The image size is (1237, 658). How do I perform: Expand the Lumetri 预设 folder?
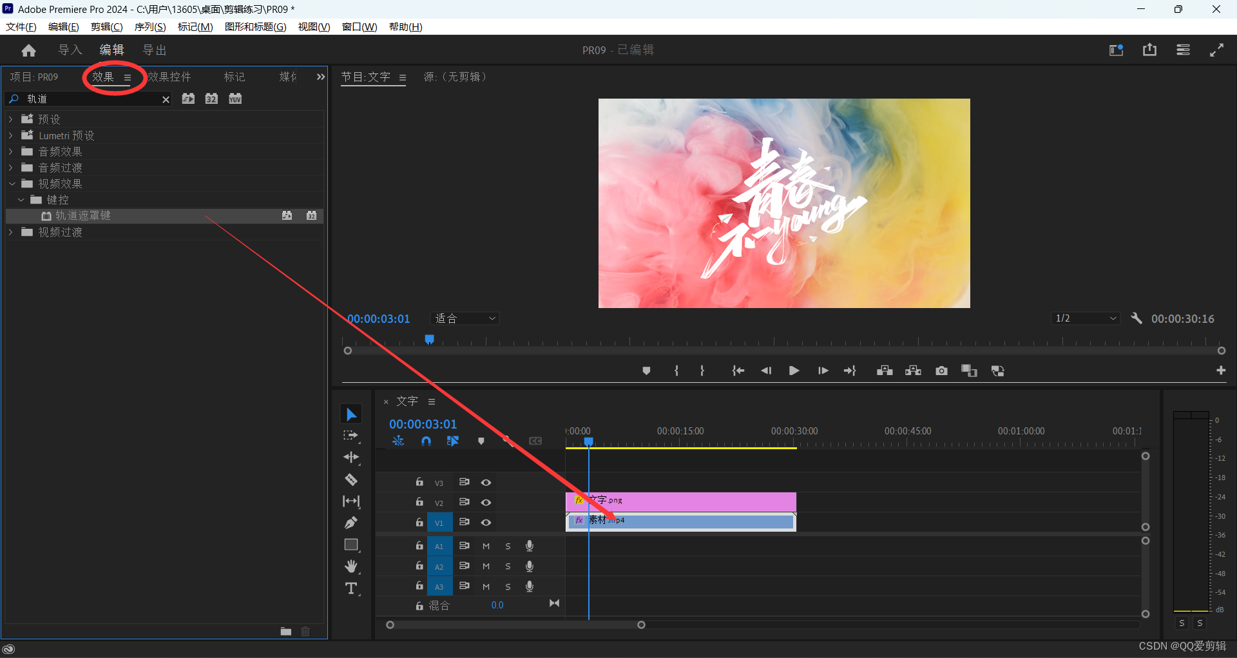point(10,135)
